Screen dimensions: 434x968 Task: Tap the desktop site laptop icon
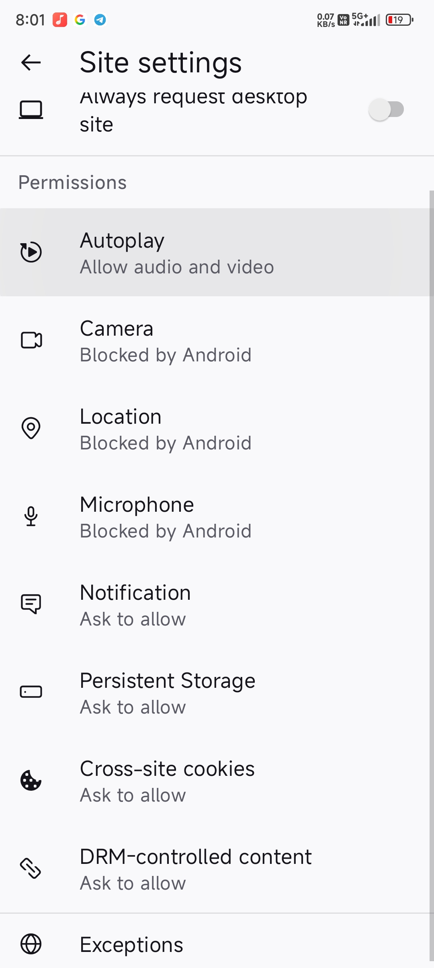coord(31,110)
